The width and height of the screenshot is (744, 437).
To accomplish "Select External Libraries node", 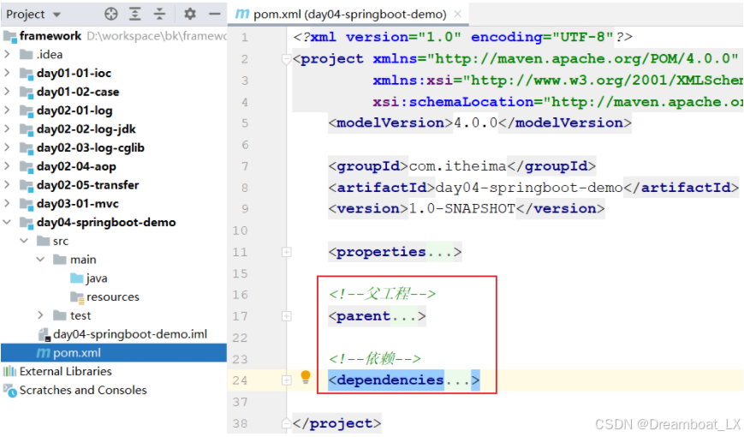I will tap(65, 372).
